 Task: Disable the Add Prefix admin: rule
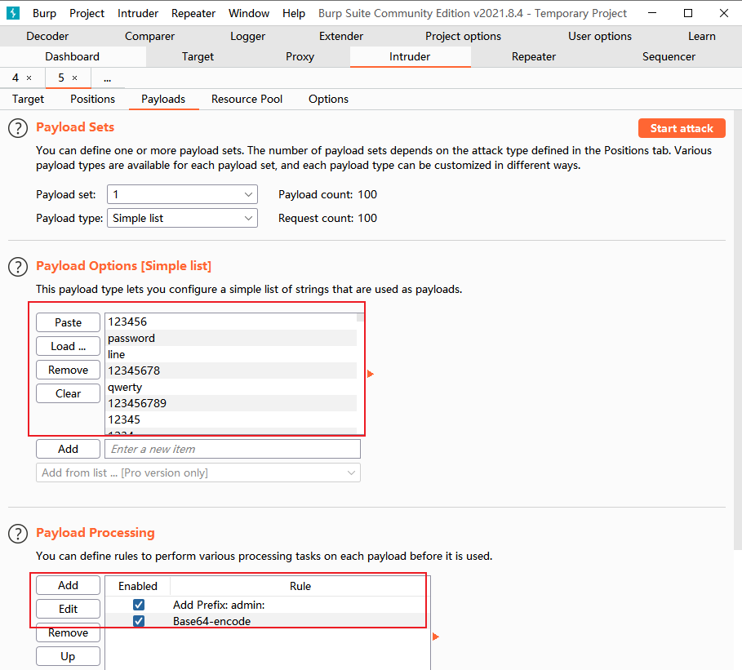139,605
